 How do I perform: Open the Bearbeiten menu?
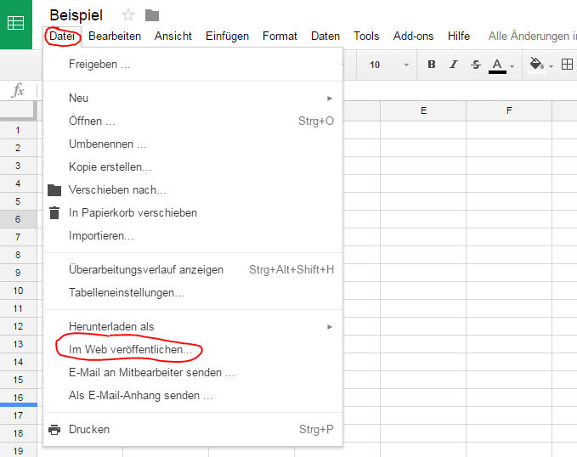(x=114, y=37)
